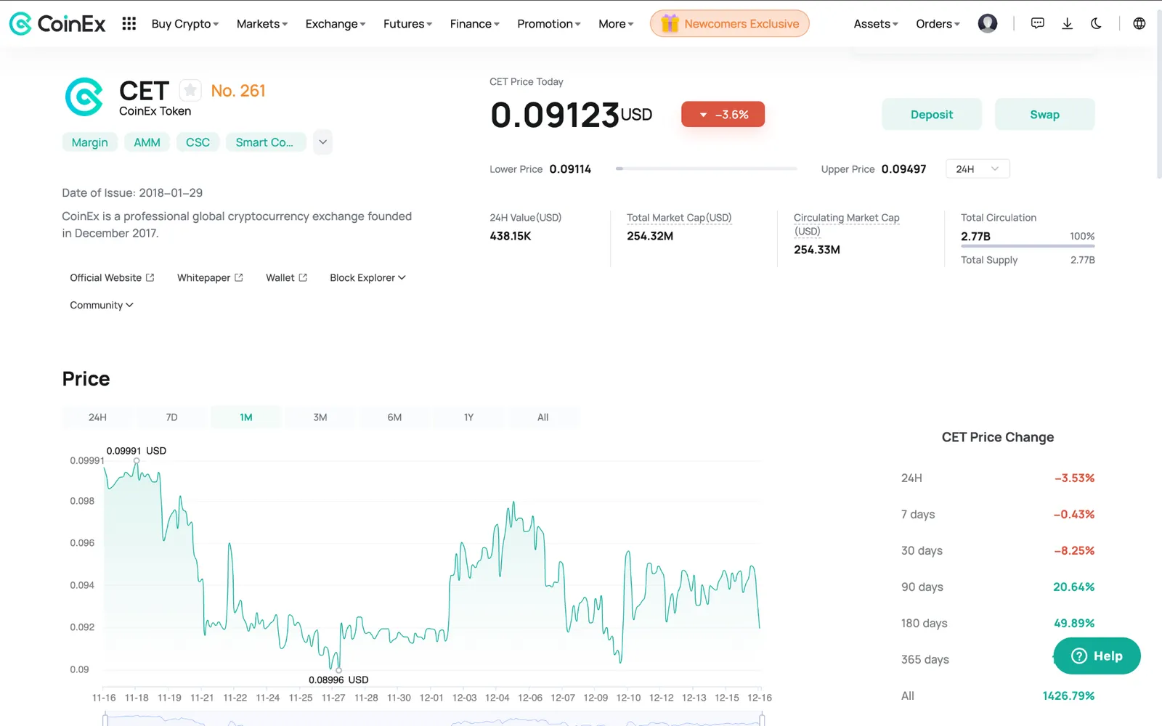This screenshot has height=726, width=1162.
Task: Click the No. 261 rank text
Action: tap(238, 91)
